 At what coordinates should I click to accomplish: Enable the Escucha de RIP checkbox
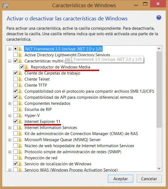pyautogui.click(x=15, y=109)
